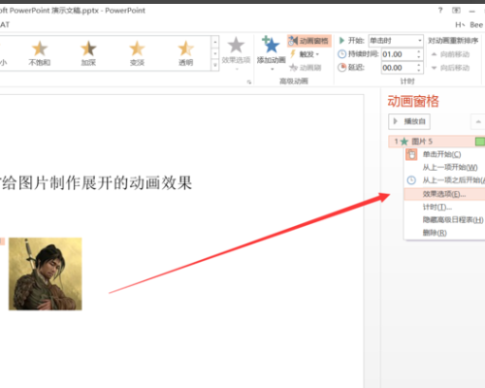This screenshot has height=388, width=485.
Task: Choose 从上一项开始(W) in context menu
Action: coord(445,167)
